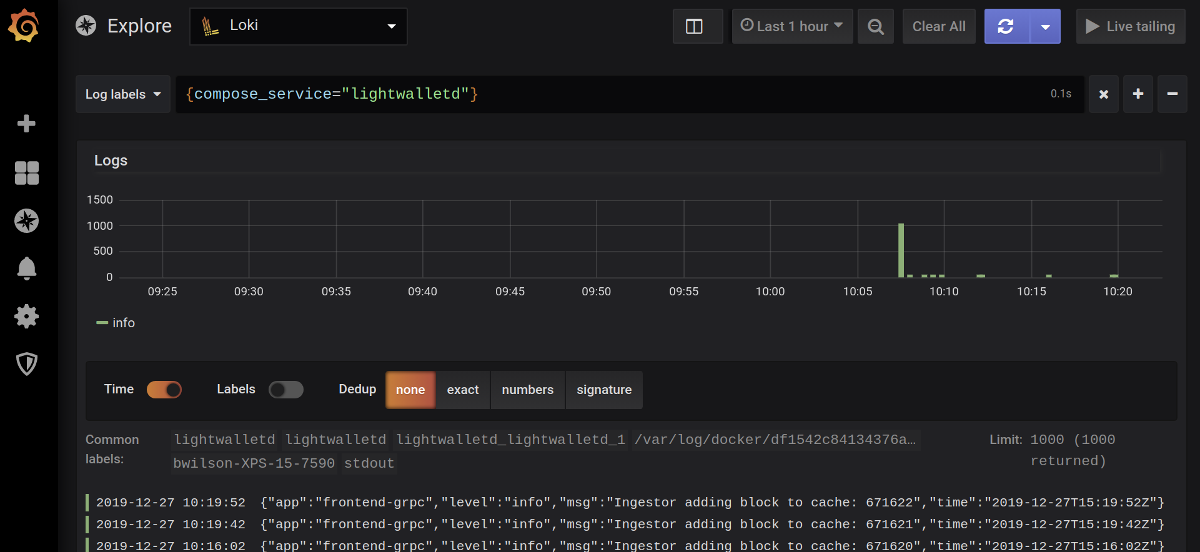Click the tall log bar near 10:07
The height and width of the screenshot is (552, 1200).
click(x=901, y=250)
